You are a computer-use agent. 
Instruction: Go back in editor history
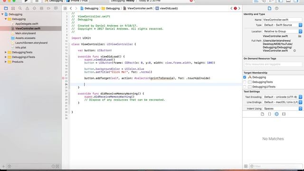pos(71,9)
